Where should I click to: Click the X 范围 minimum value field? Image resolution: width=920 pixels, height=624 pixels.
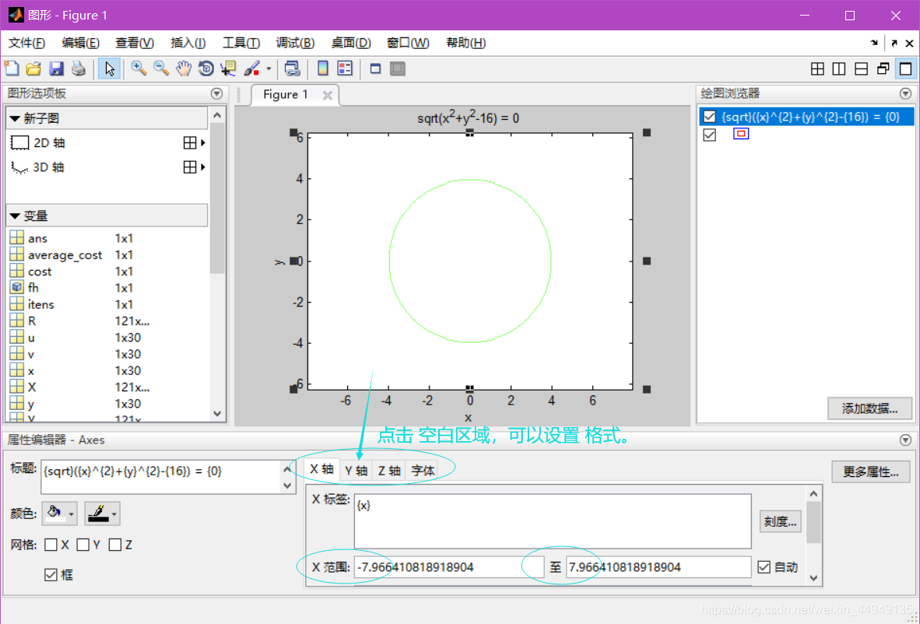click(x=449, y=567)
